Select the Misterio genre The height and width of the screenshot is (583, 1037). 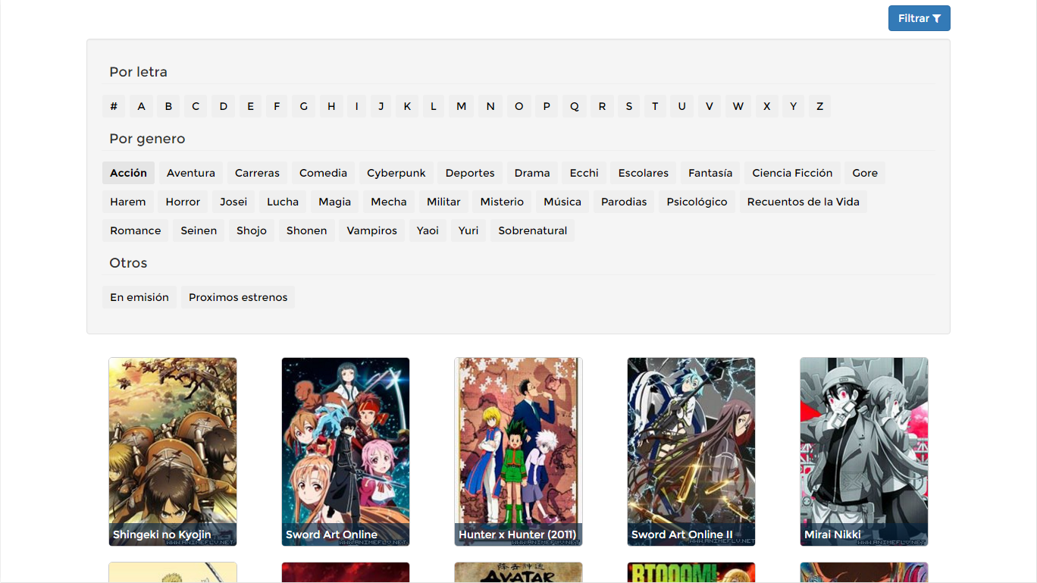502,202
